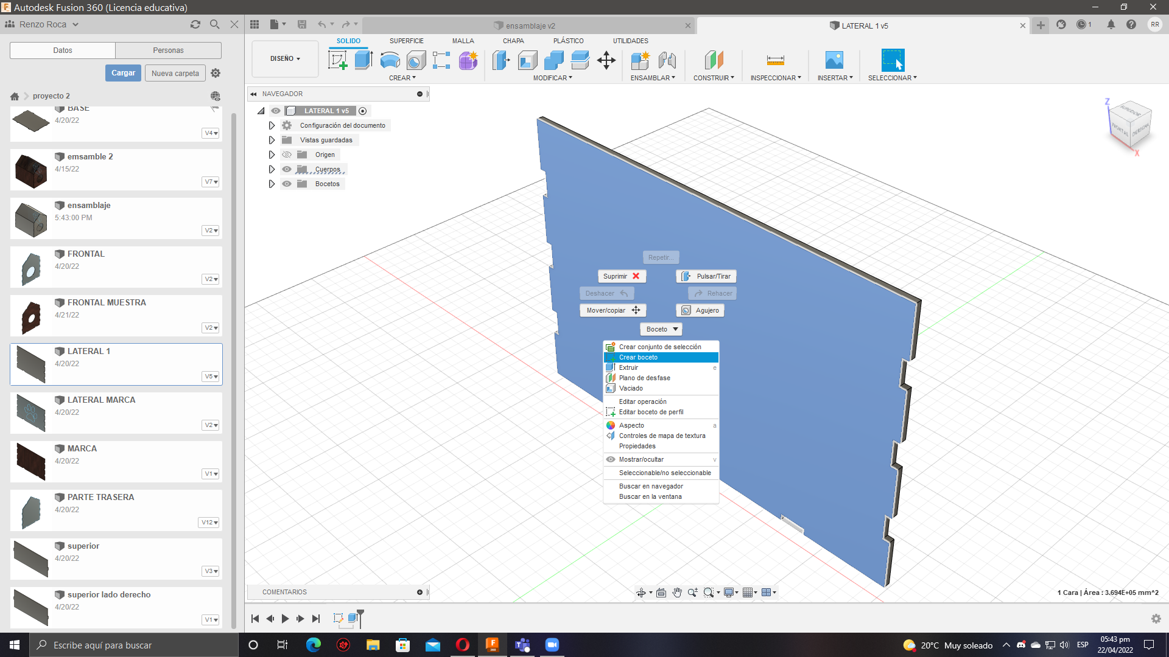The height and width of the screenshot is (657, 1169).
Task: Choose Propiedades in context menu
Action: (x=661, y=447)
